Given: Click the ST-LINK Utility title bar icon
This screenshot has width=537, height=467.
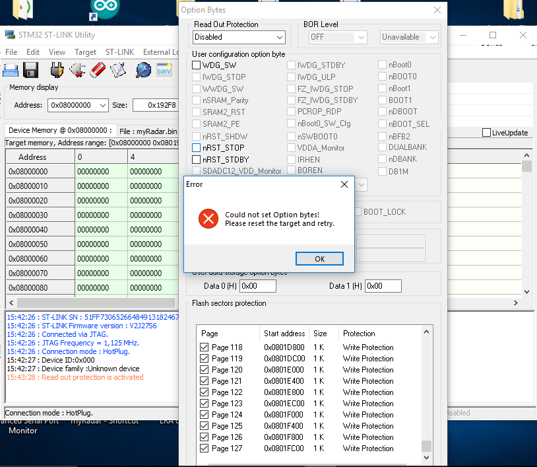Looking at the screenshot, I should tap(10, 34).
